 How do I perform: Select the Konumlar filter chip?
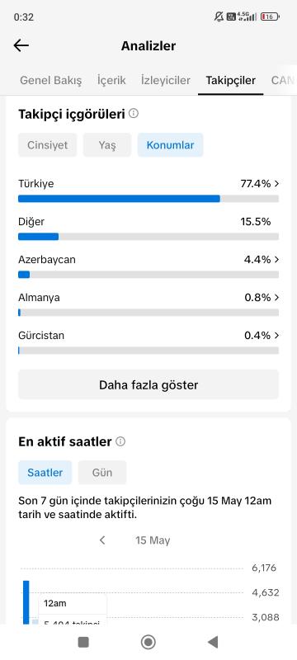[171, 145]
